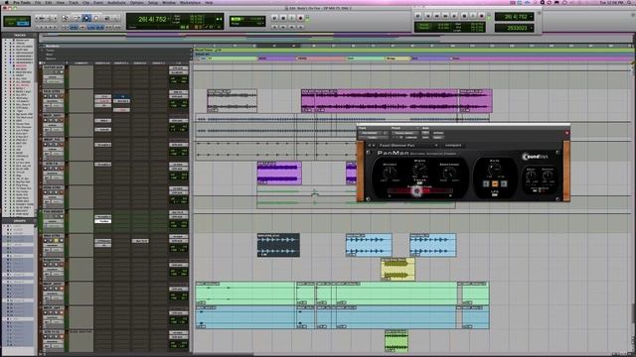Open the AudioSuite menu
The height and width of the screenshot is (357, 636).
coord(116,2)
